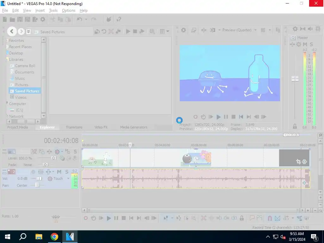
Task: Open the Tools menu
Action: [x=53, y=10]
